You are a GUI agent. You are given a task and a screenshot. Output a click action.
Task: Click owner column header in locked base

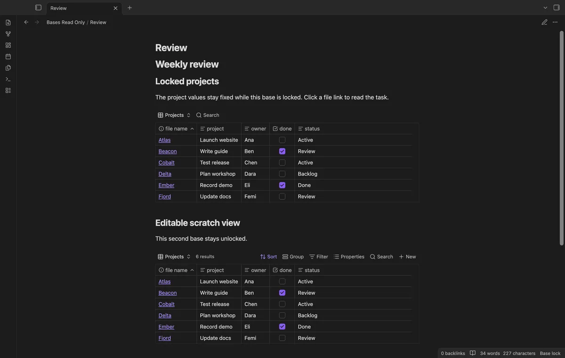coord(255,129)
